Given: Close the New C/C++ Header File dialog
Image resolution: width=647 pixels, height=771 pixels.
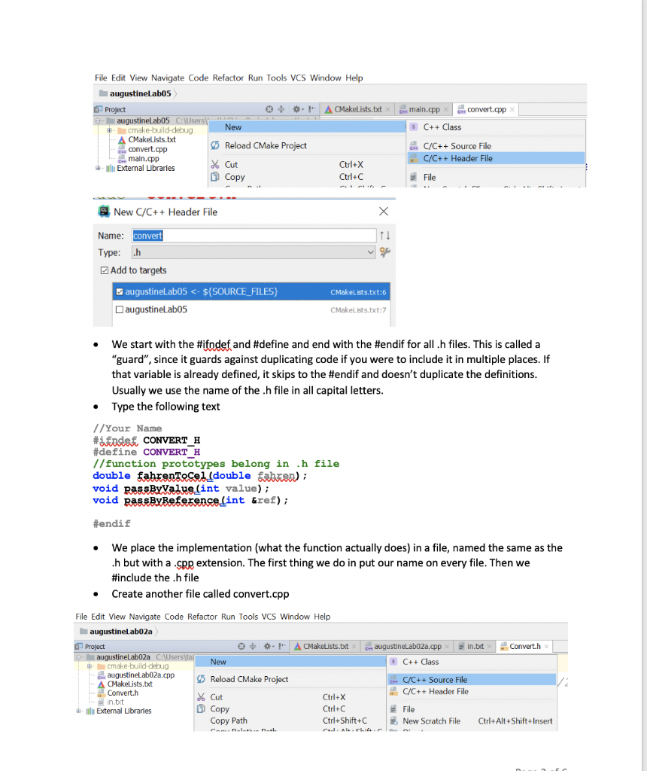Looking at the screenshot, I should (384, 212).
